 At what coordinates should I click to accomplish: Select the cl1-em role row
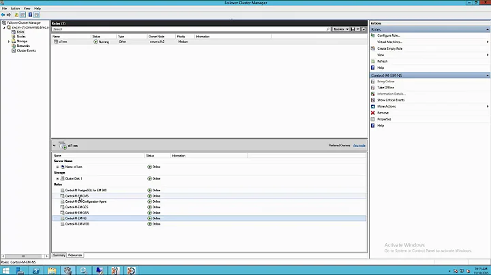[x=209, y=42]
